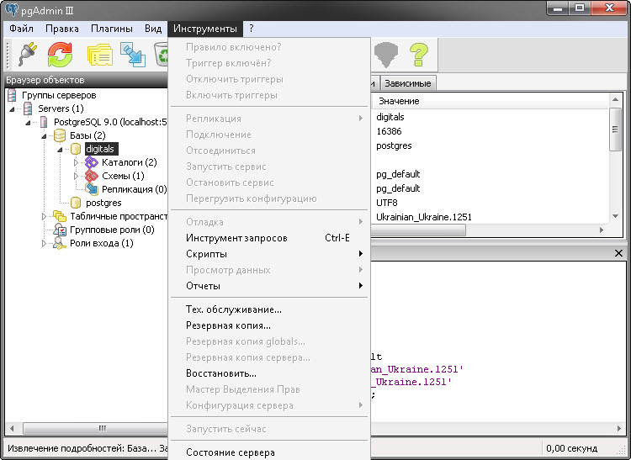
Task: Collapse the digitals database node
Action: (60, 150)
